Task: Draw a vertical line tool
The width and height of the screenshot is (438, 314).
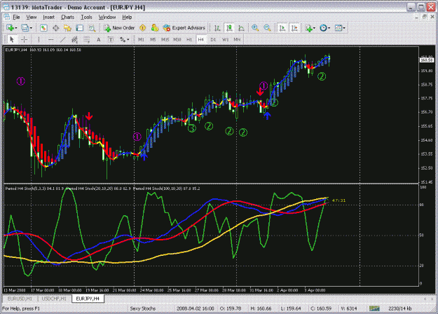Action: click(x=39, y=40)
